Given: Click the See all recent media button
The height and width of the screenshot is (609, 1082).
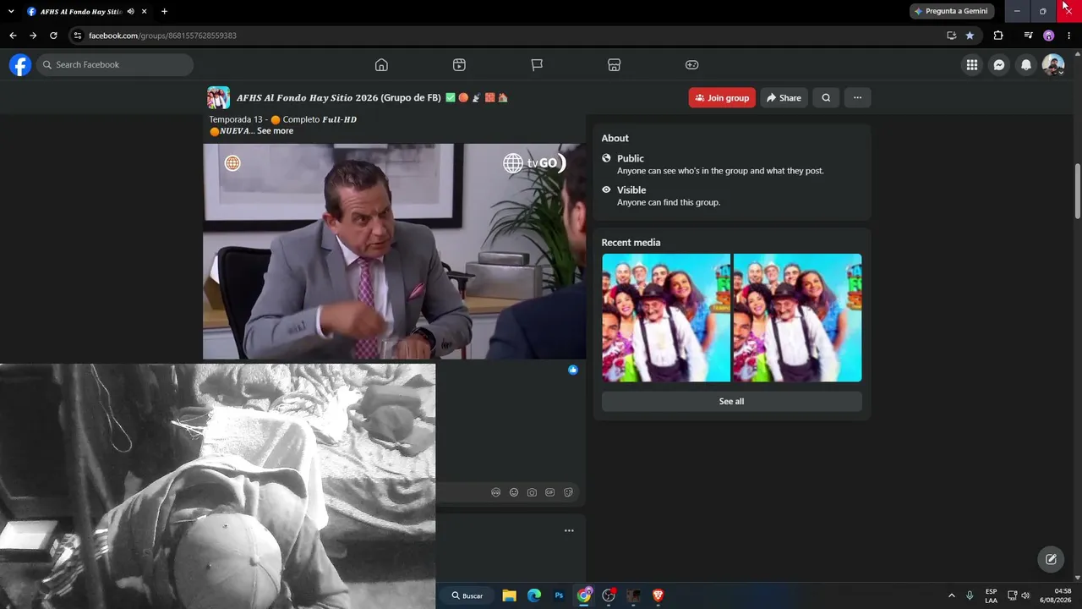Looking at the screenshot, I should (x=731, y=402).
